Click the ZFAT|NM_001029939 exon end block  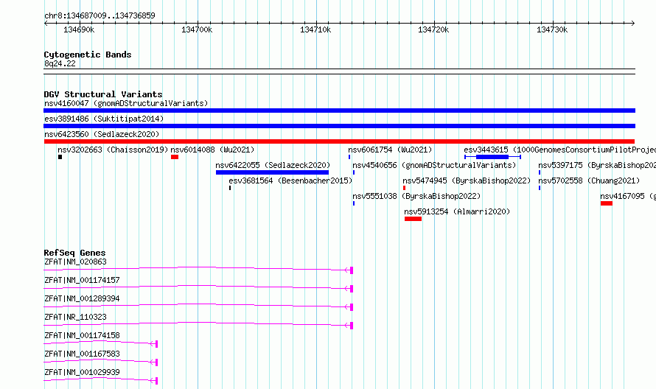(156, 381)
